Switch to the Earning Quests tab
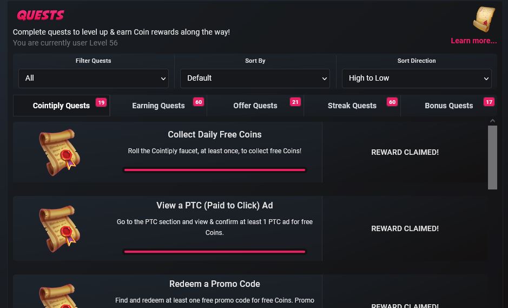Image resolution: width=508 pixels, height=308 pixels. pyautogui.click(x=159, y=106)
